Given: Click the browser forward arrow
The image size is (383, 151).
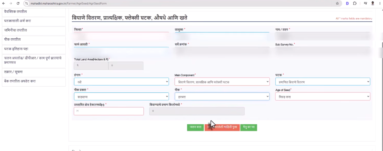Looking at the screenshot, I should click(11, 3).
